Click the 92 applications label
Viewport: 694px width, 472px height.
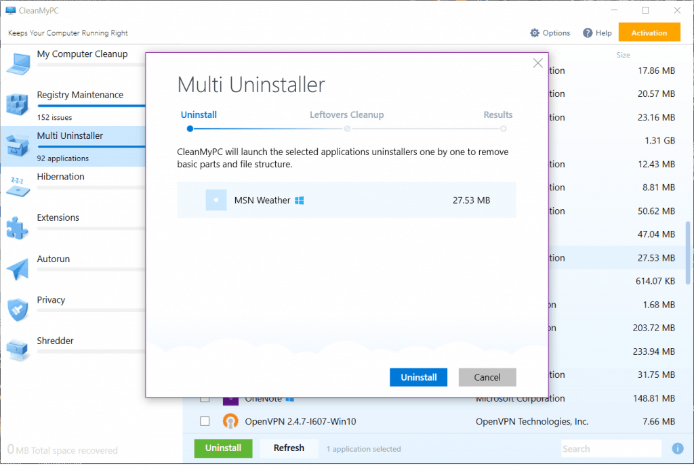[62, 158]
